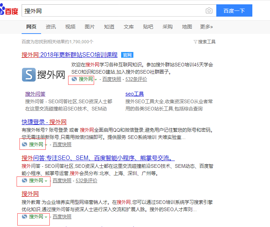Expand dropdown arrow under 快捷登录 result

(x=46, y=145)
